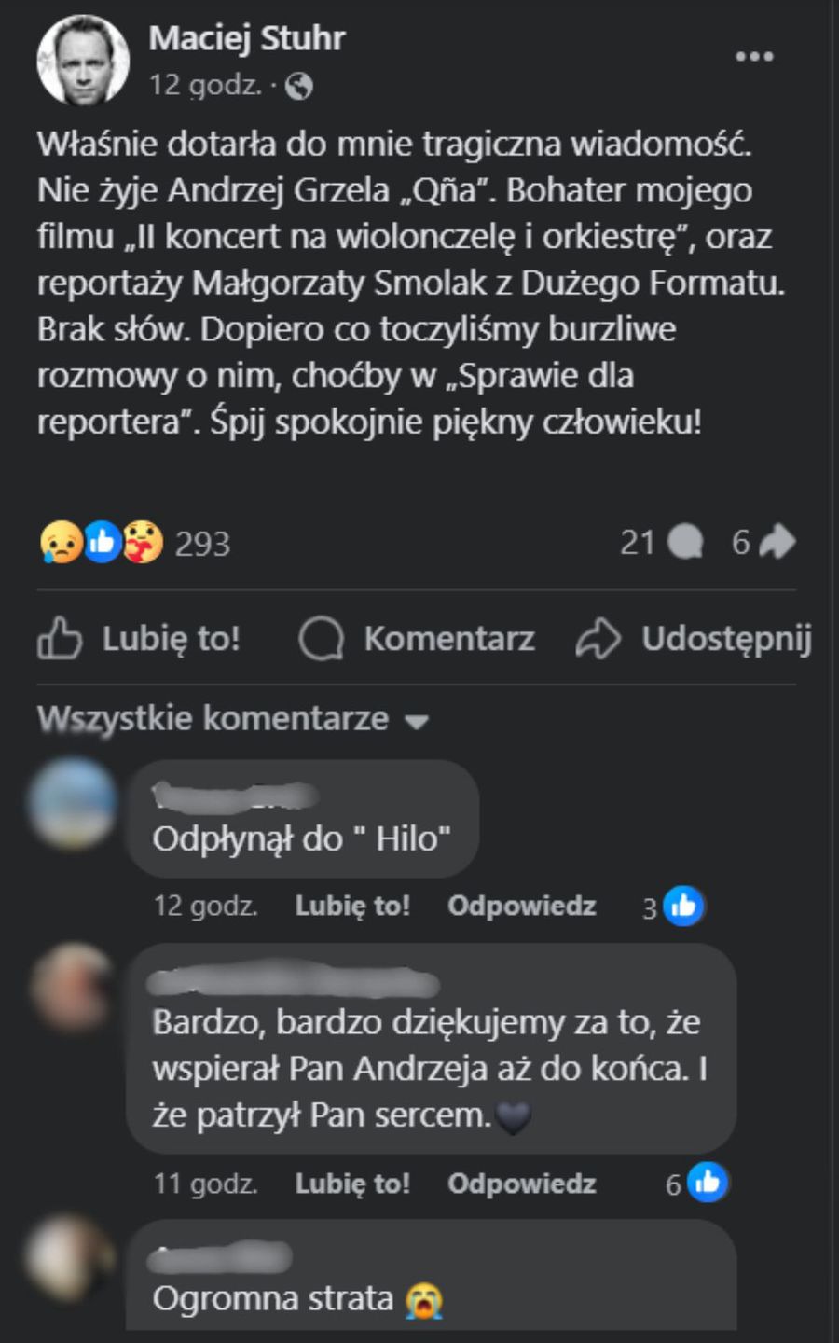Like the comment 'Odpłynął do Hilo'
The image size is (839, 1343).
(x=352, y=906)
